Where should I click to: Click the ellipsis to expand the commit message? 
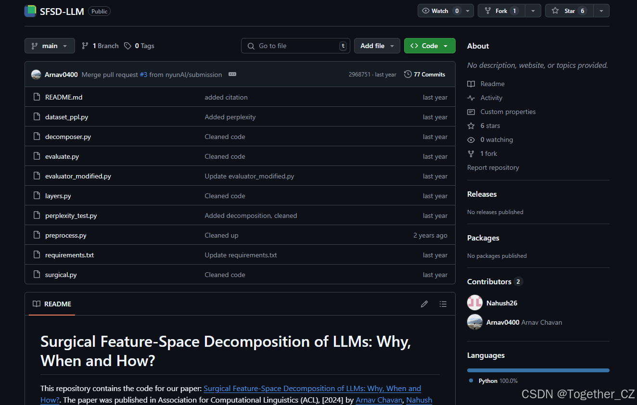pos(232,74)
